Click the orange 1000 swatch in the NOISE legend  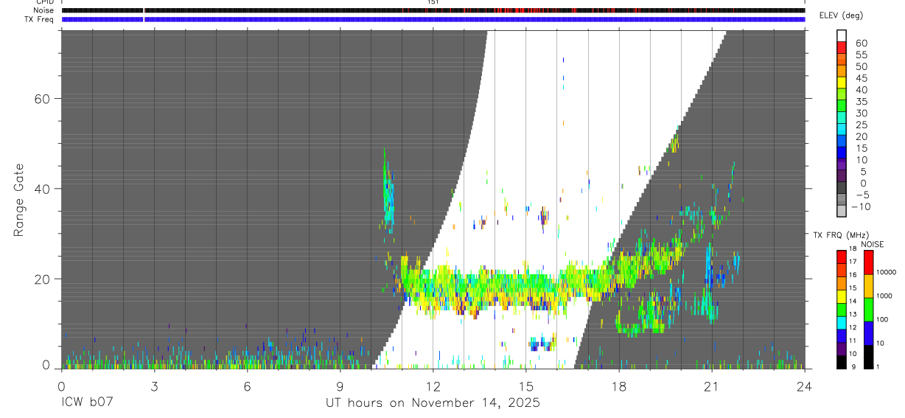pos(867,285)
